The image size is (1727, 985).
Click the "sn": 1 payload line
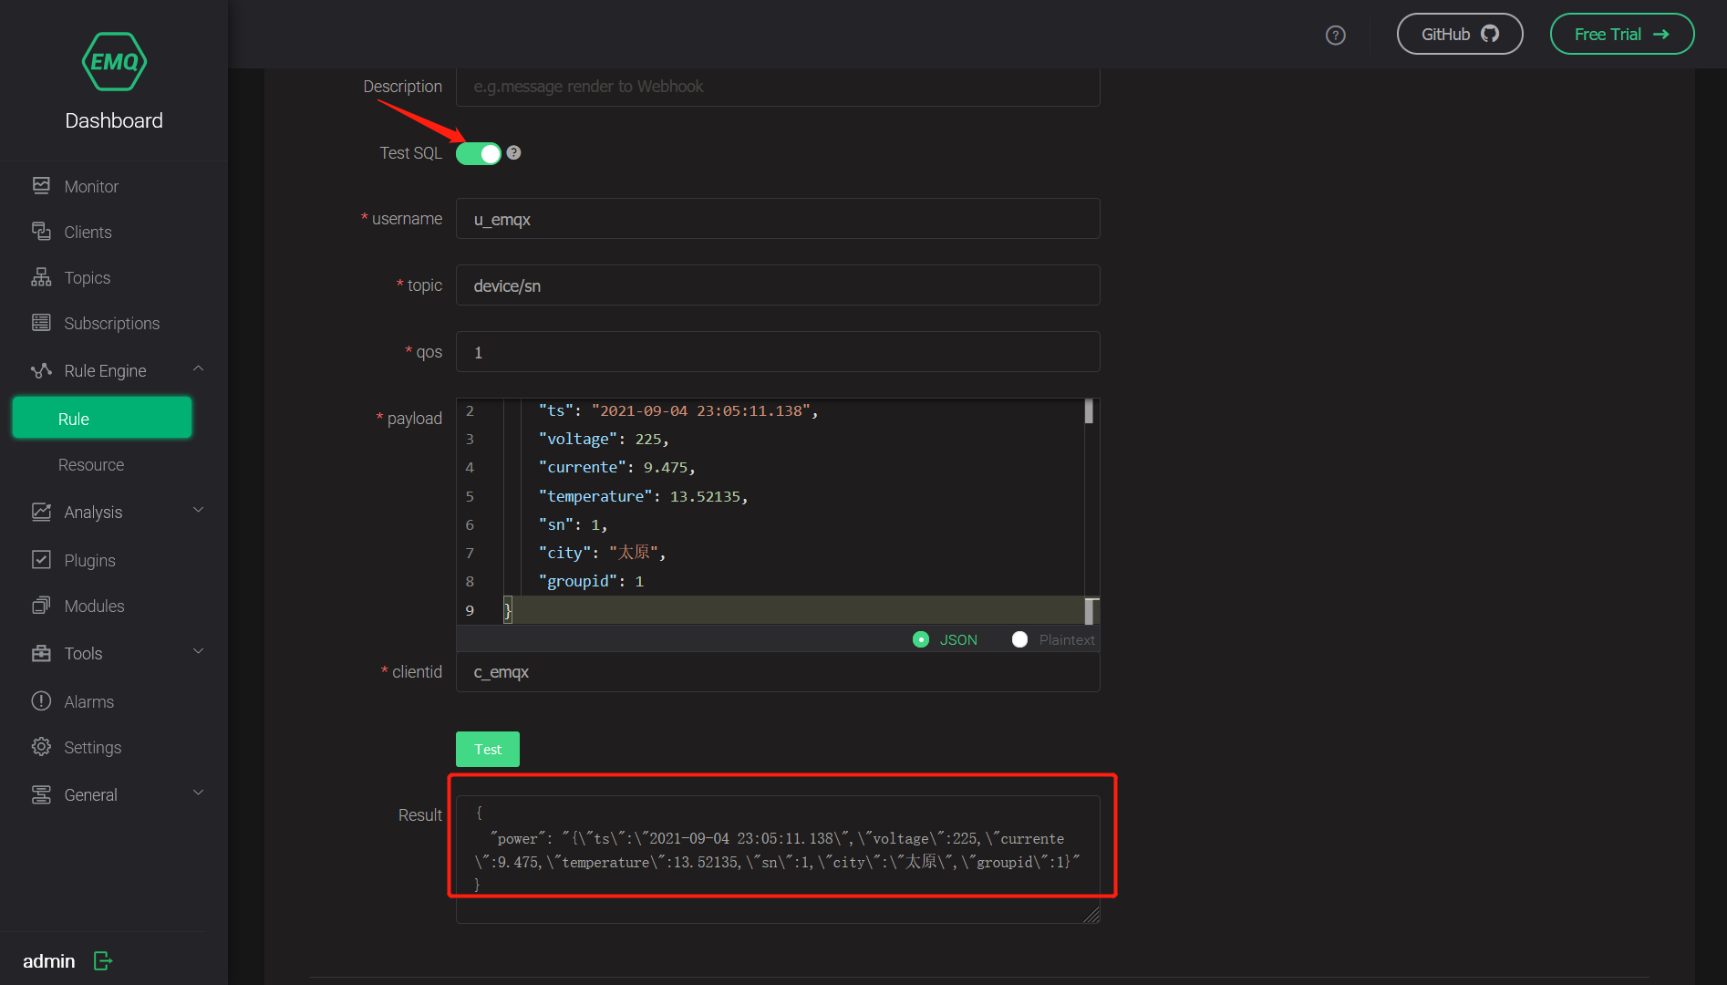tap(573, 524)
